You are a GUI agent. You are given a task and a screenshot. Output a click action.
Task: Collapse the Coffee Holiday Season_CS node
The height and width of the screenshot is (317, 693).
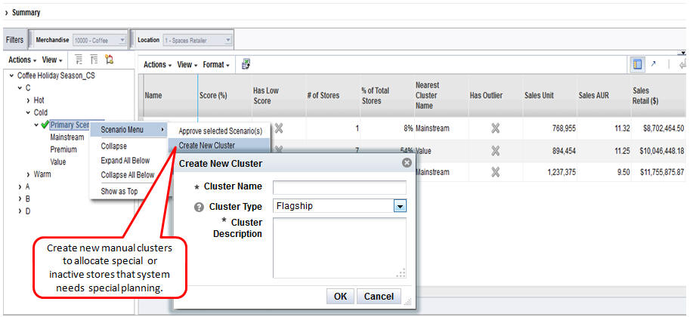[11, 76]
